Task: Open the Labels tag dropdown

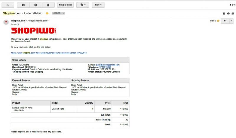Action: [x=83, y=5]
